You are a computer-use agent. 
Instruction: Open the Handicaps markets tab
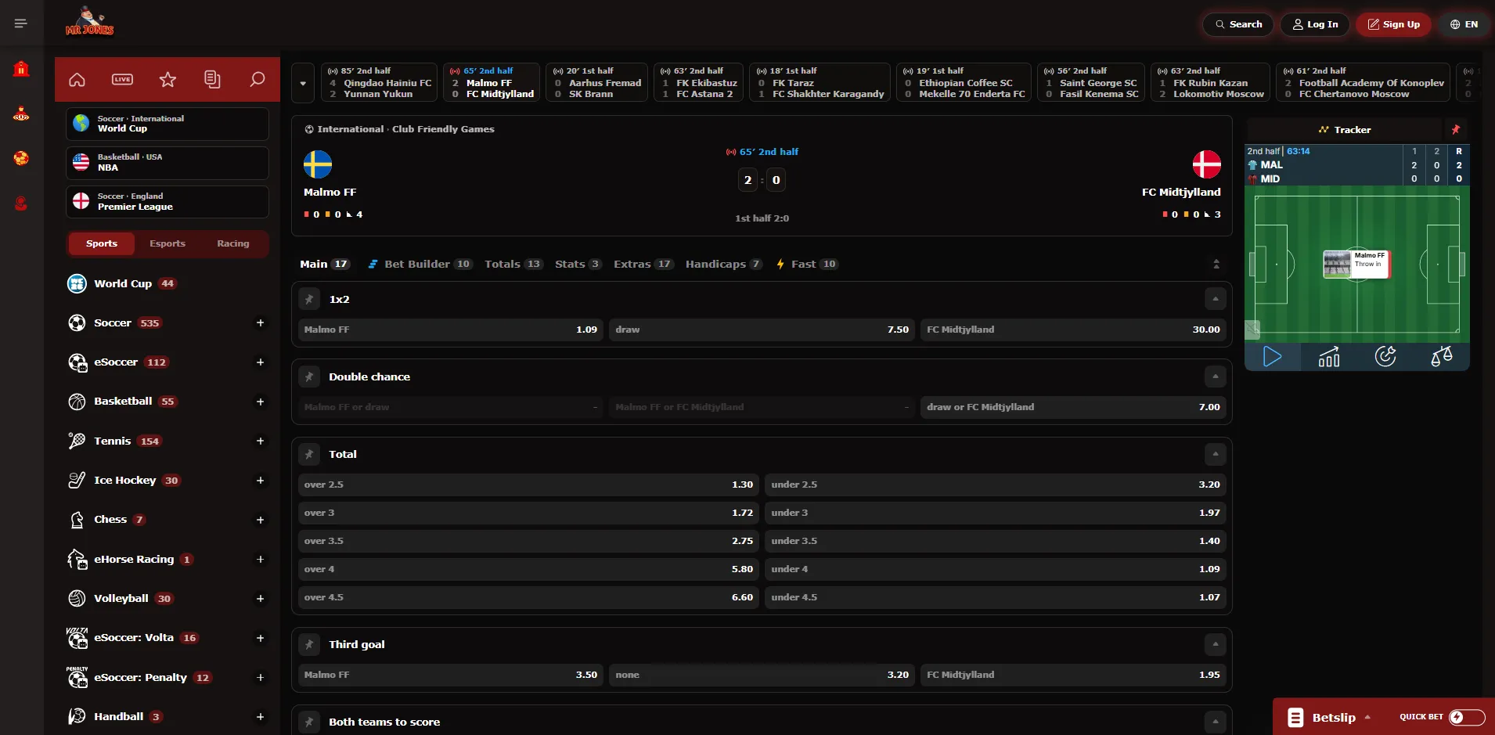724,264
